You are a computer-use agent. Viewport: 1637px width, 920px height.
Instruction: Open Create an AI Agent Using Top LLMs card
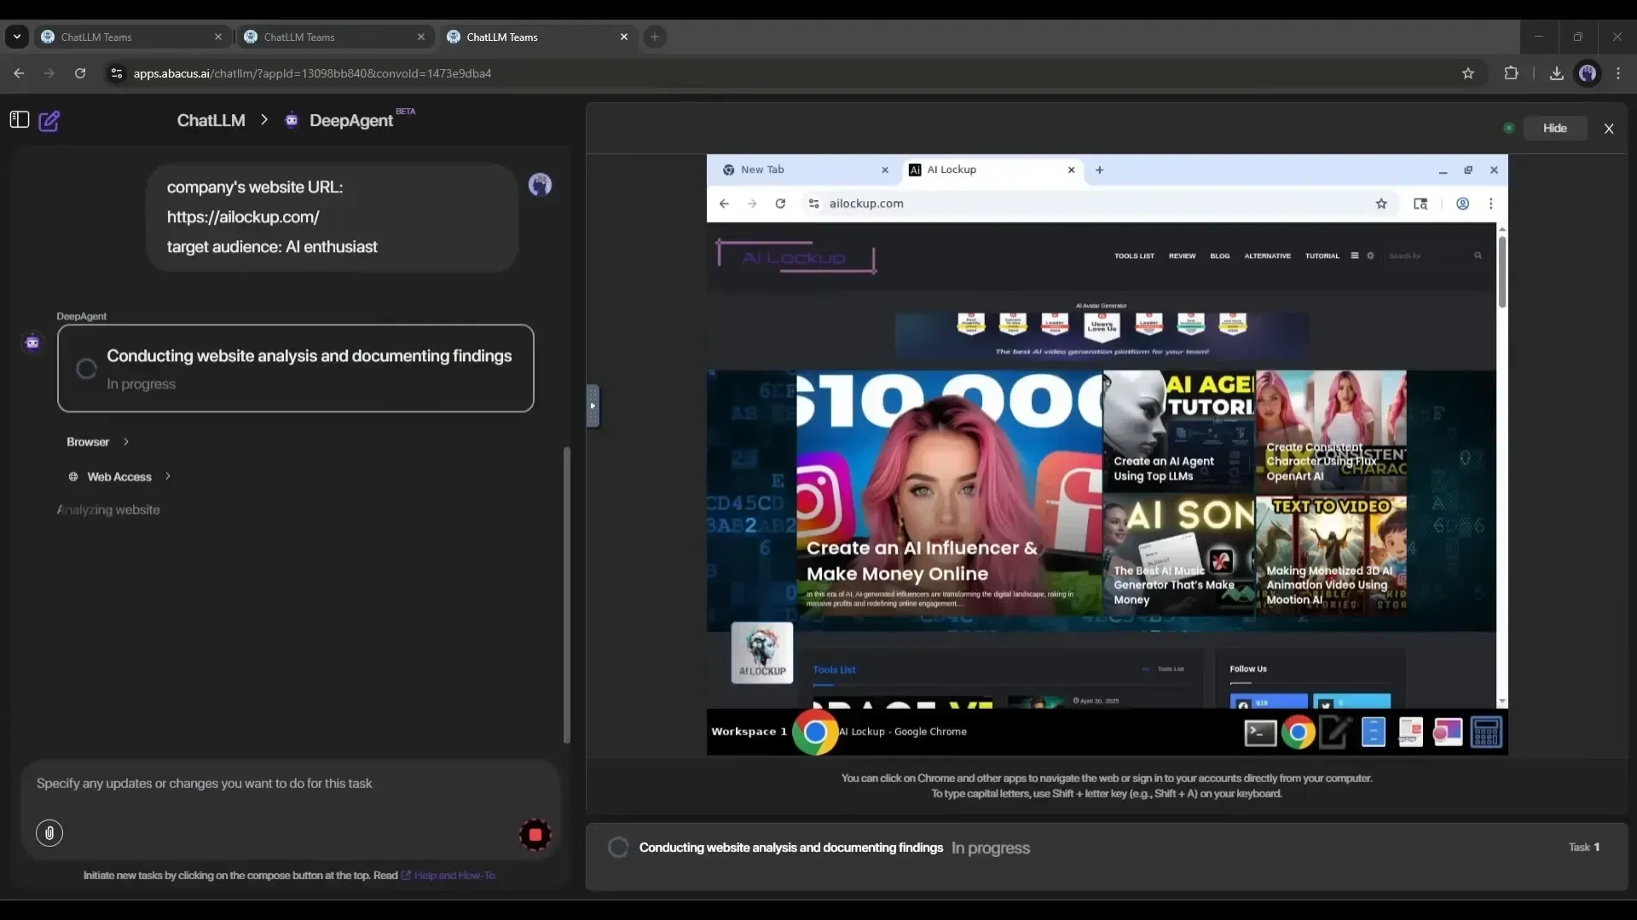[1178, 432]
